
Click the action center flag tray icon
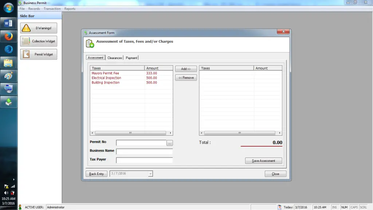[x=7, y=186]
